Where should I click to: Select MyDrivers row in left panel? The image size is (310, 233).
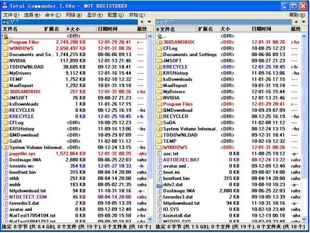point(74,73)
